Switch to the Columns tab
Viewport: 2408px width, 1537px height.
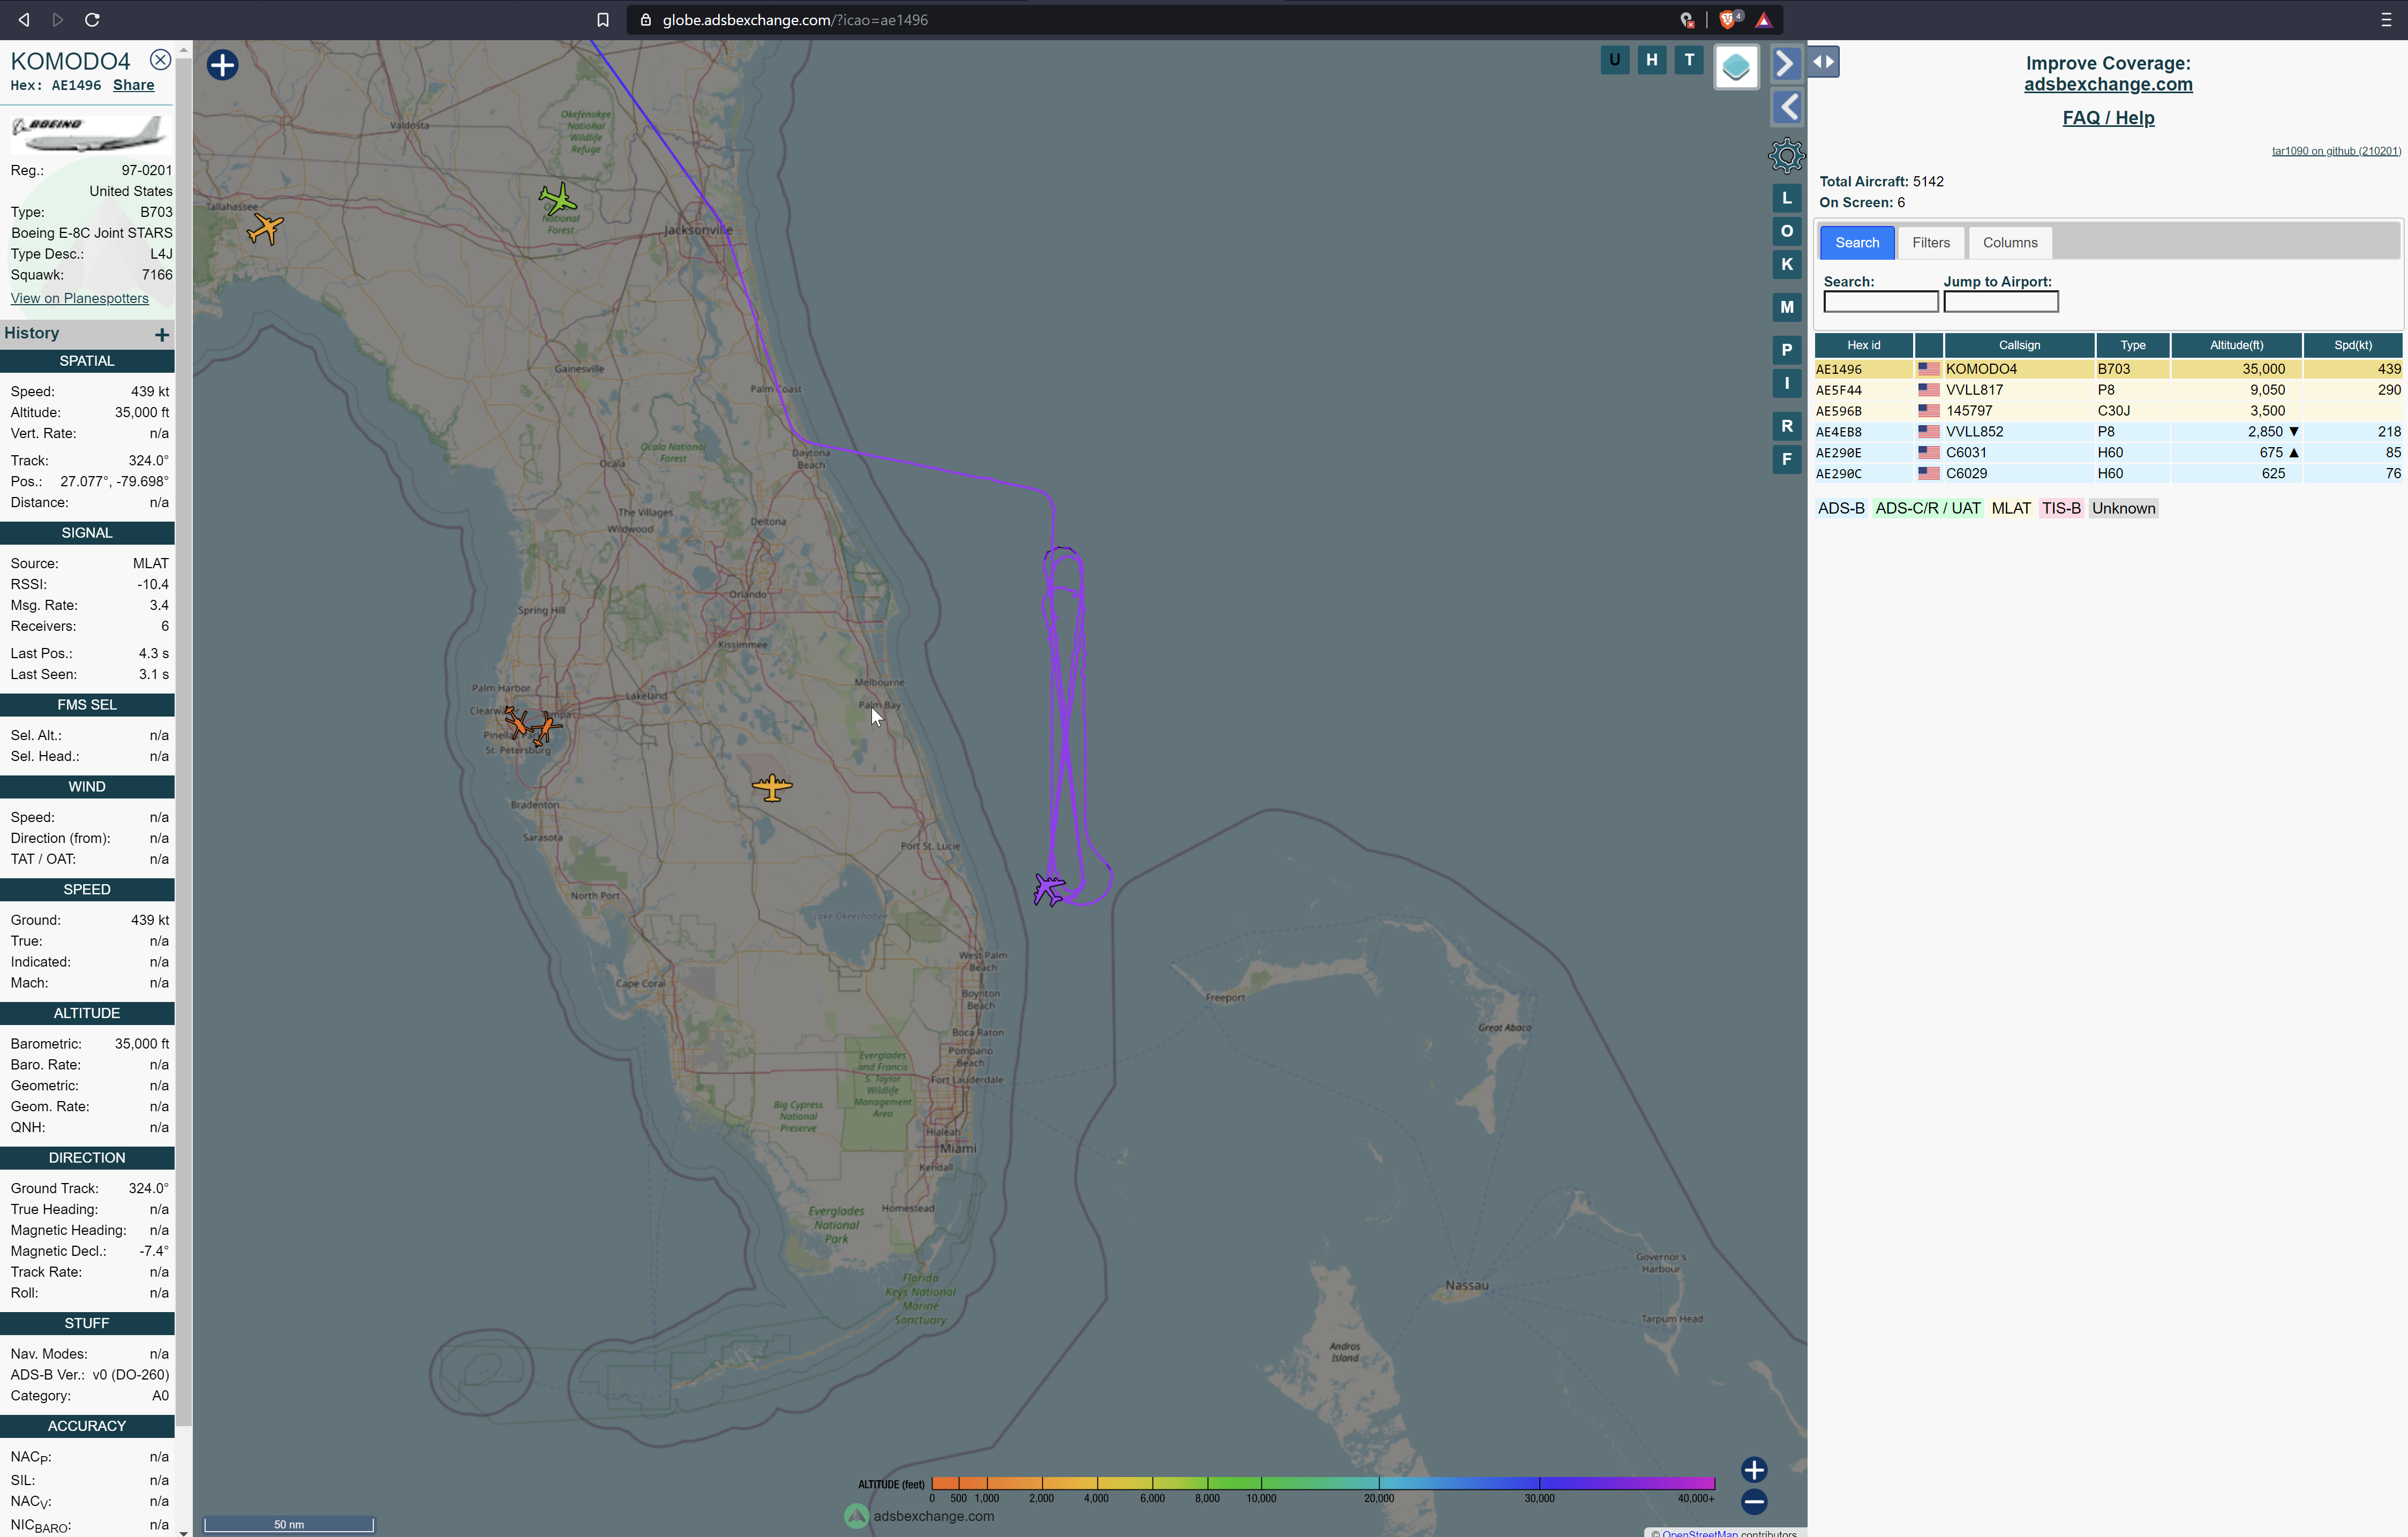(2009, 242)
